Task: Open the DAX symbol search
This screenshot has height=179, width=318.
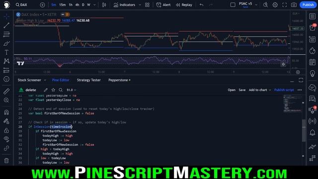Action: point(21,4)
